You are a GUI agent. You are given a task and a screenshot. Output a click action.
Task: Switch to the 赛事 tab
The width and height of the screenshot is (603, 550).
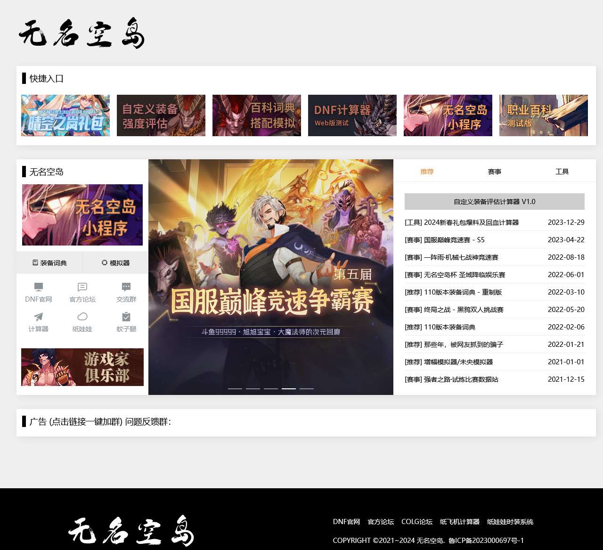pyautogui.click(x=495, y=171)
